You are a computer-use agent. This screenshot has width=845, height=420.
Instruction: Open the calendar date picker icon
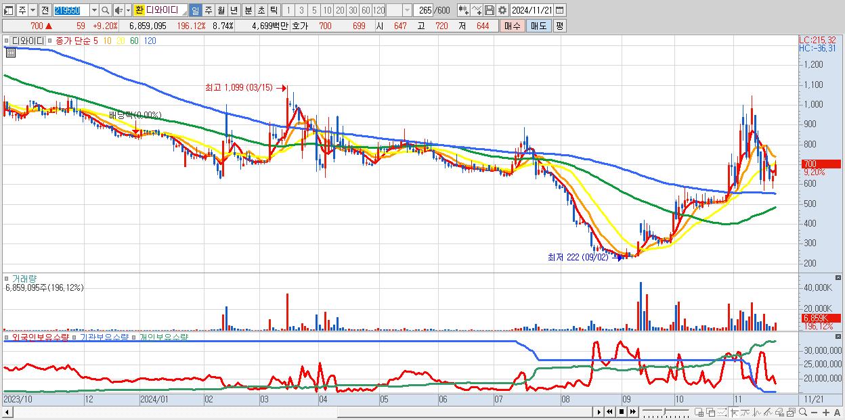point(559,10)
